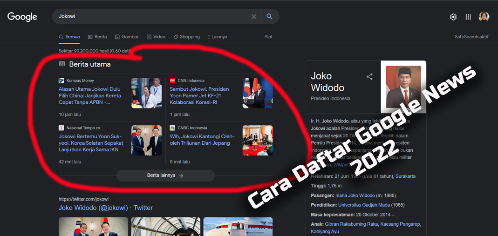498x236 pixels.
Task: Switch to the Shopping tab
Action: 186,37
